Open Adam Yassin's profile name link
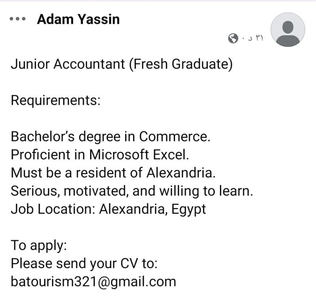The image size is (316, 307). (78, 19)
